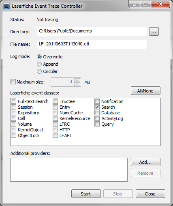Decrease maximum size with down arrow

[x=77, y=84]
